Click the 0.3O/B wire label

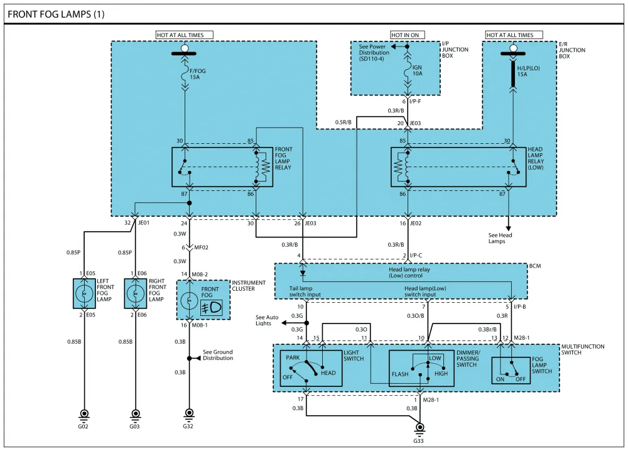coord(415,316)
